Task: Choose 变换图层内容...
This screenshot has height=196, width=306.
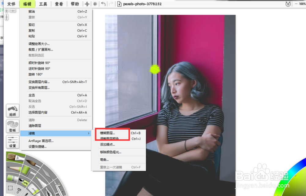Action: [x=56, y=82]
